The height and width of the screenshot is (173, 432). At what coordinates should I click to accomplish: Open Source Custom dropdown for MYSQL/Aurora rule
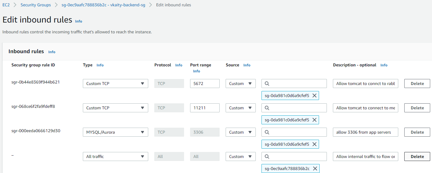(240, 132)
